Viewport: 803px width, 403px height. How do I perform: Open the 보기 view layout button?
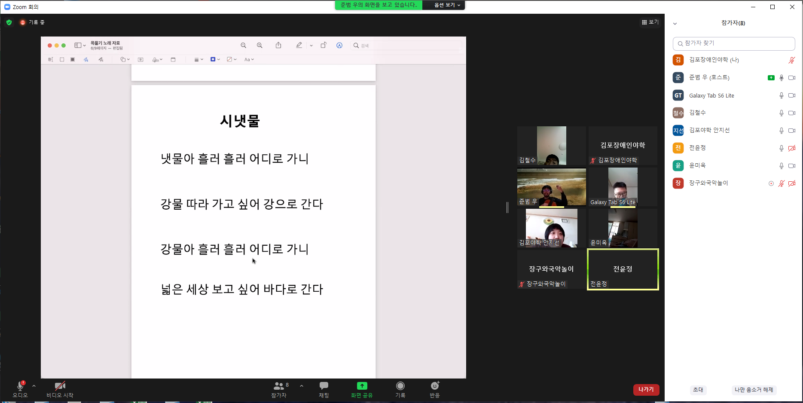tap(650, 22)
